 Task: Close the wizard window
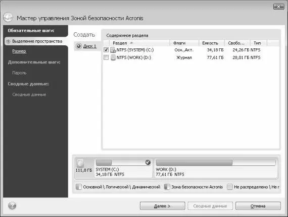click(x=278, y=7)
